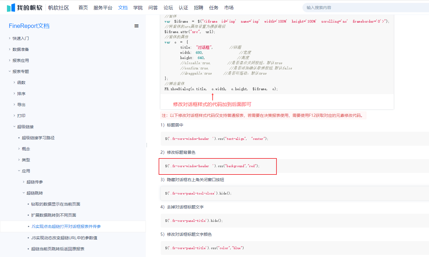This screenshot has width=429, height=257.
Task: Click the heading 1）标题居中
Action: tap(172, 125)
